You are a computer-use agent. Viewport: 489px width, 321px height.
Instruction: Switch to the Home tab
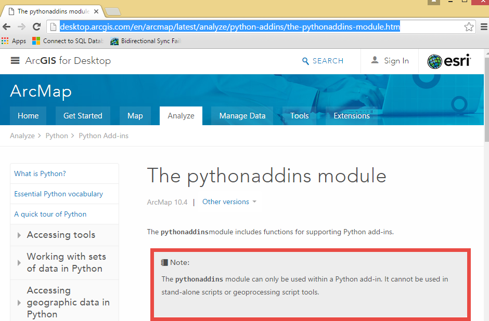(28, 116)
